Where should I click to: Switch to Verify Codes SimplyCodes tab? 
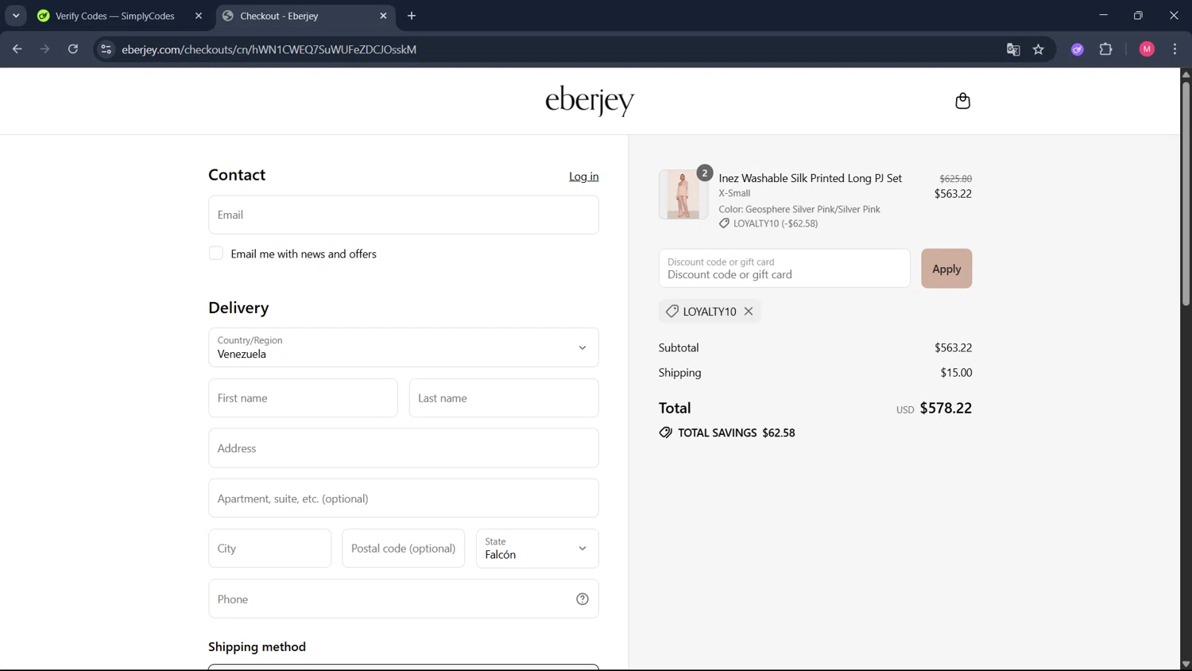[114, 16]
